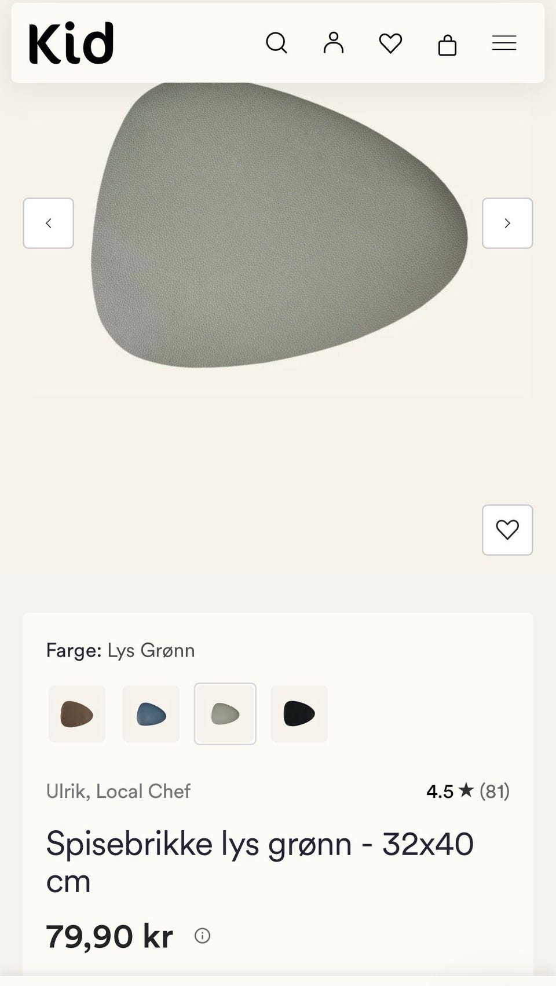Viewport: 556px width, 986px height.
Task: Open the user account icon
Action: 334,43
